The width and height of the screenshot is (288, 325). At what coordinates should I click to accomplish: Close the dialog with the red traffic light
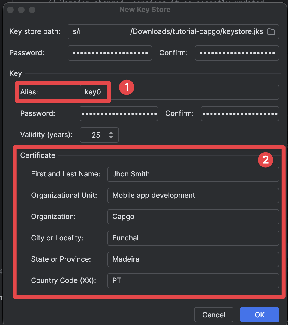pyautogui.click(x=10, y=10)
